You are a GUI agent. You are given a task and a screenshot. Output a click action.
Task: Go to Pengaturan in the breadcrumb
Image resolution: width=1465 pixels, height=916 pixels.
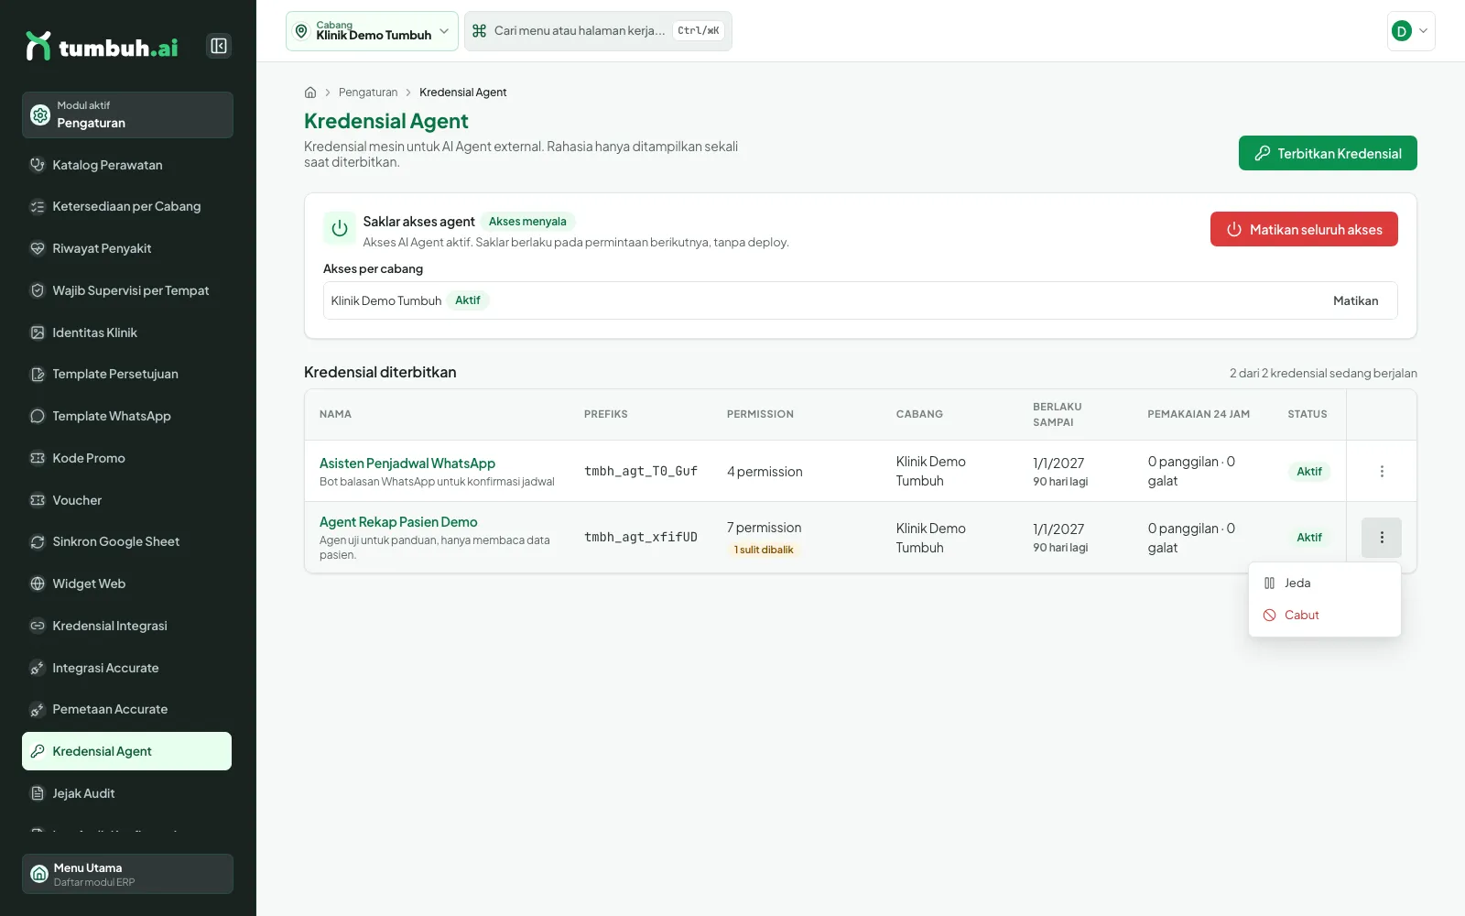(x=368, y=93)
